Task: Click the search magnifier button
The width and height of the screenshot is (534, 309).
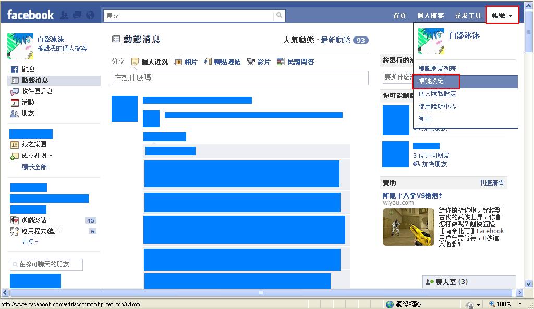Action: pos(280,15)
